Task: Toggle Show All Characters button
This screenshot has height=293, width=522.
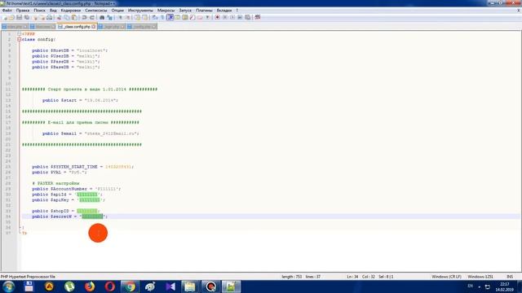Action: coord(162,17)
